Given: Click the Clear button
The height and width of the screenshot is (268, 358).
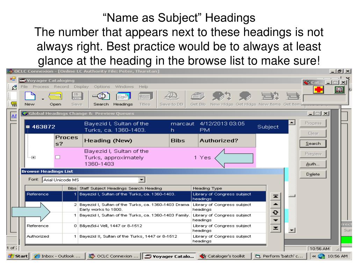Looking at the screenshot, I should point(313,133).
